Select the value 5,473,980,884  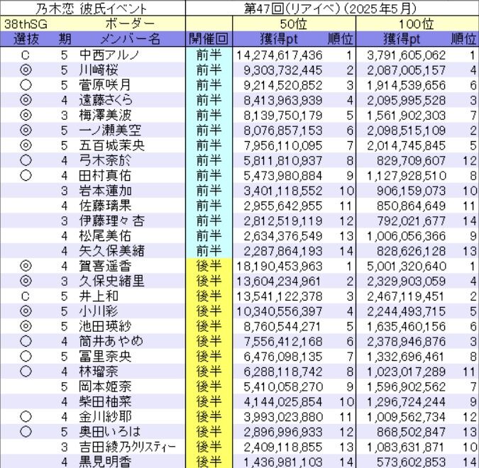click(283, 176)
